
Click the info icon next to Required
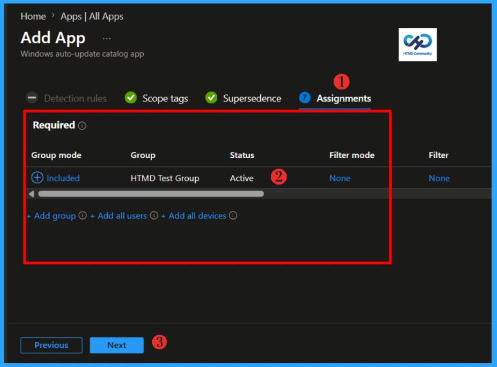(82, 125)
